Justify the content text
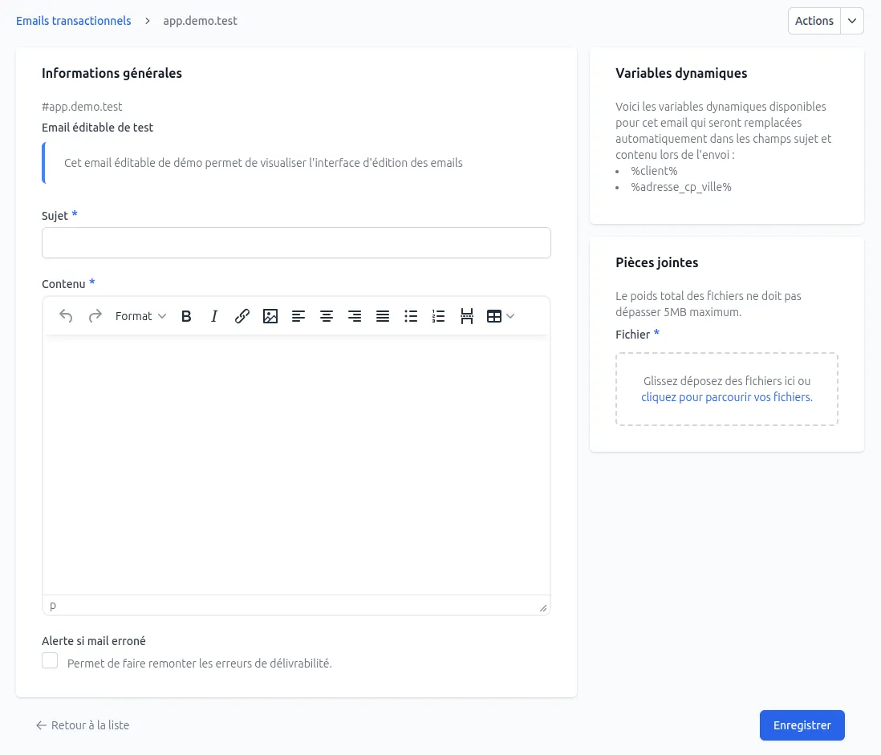881x755 pixels. coord(383,315)
